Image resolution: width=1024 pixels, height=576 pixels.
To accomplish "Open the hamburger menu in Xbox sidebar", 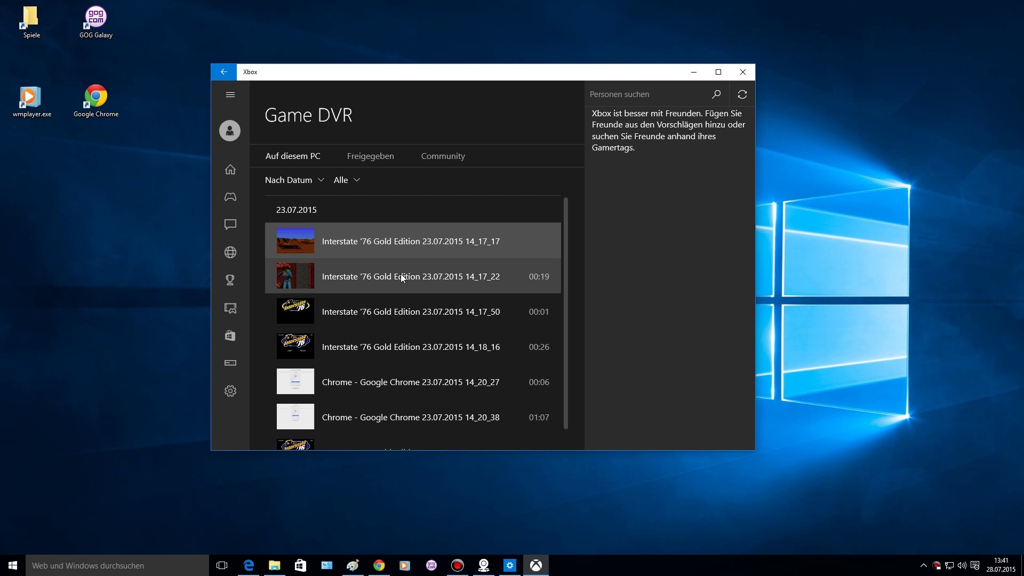I will click(230, 95).
